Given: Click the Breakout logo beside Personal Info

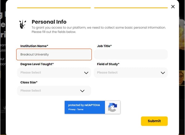Looking at the screenshot, I should tap(23, 24).
